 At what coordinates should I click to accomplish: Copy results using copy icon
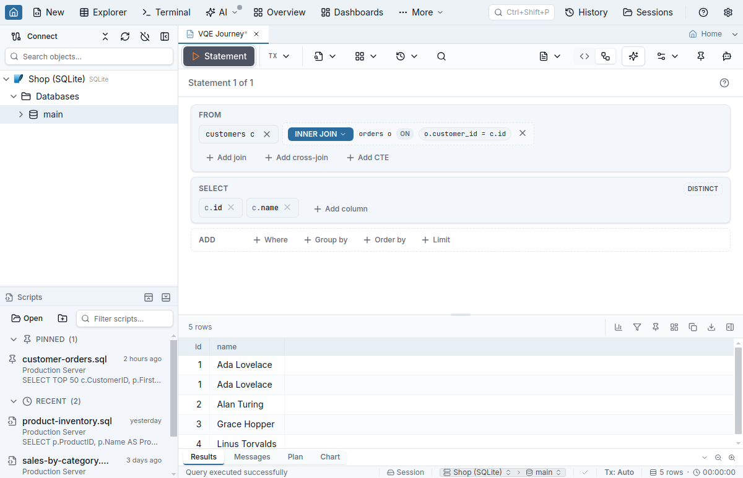point(693,327)
